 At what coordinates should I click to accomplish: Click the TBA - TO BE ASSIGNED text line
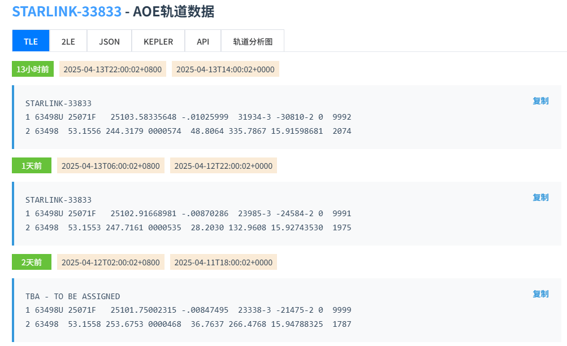point(72,296)
